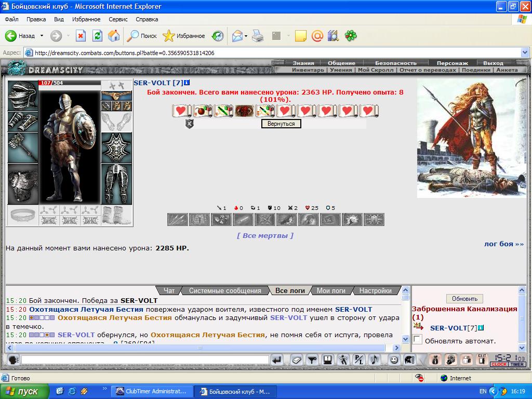Open the 'лог боя' link
Viewport: 532px width, 399px height.
(x=504, y=244)
